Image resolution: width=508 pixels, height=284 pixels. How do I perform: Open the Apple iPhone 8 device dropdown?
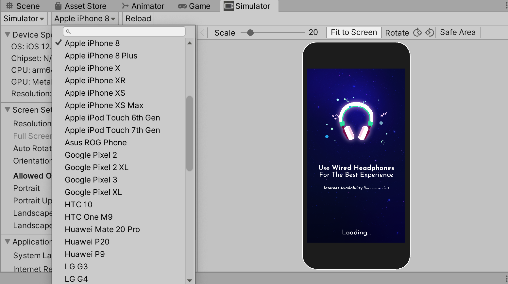(x=85, y=19)
